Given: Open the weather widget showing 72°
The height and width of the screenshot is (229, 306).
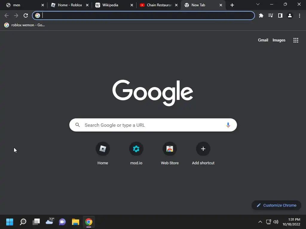Looking at the screenshot, I should 50,222.
